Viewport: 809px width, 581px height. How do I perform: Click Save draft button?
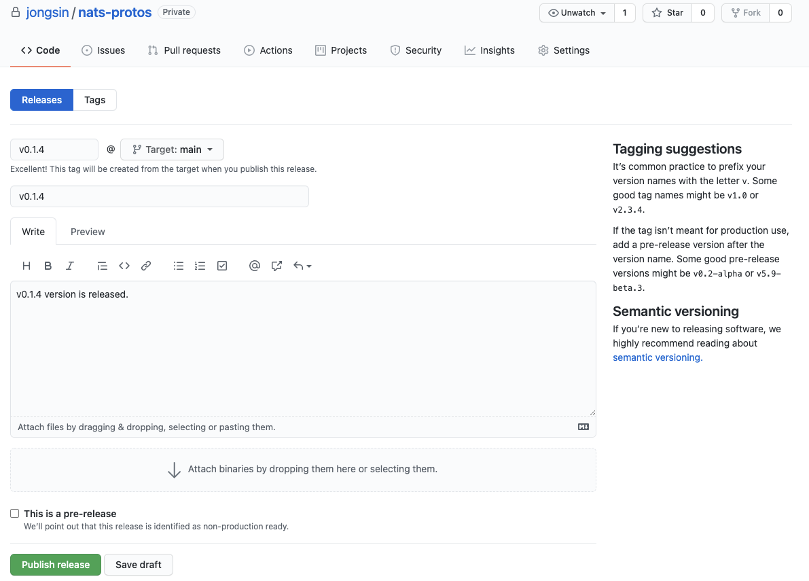coord(139,565)
